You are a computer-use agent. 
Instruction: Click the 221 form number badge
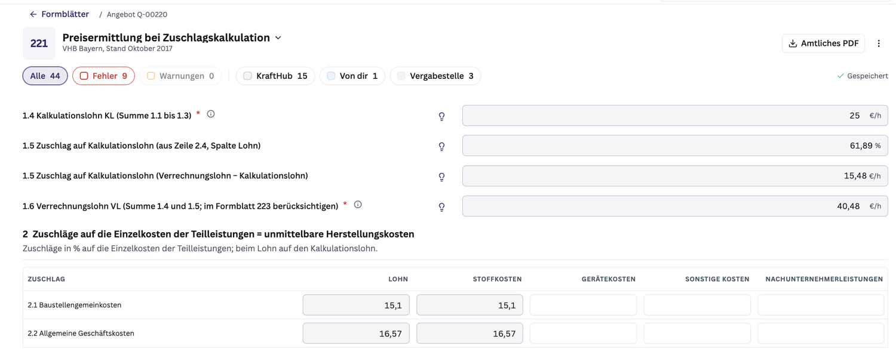tap(39, 43)
